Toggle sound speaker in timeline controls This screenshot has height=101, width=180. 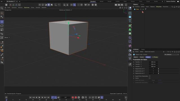click(58, 97)
